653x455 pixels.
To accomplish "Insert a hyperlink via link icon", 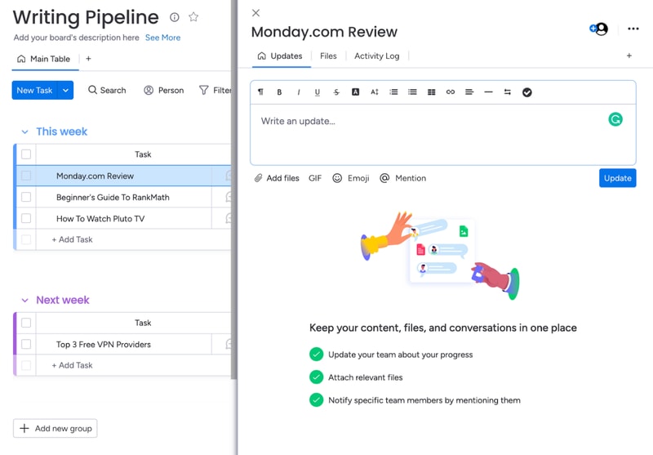I will point(451,92).
